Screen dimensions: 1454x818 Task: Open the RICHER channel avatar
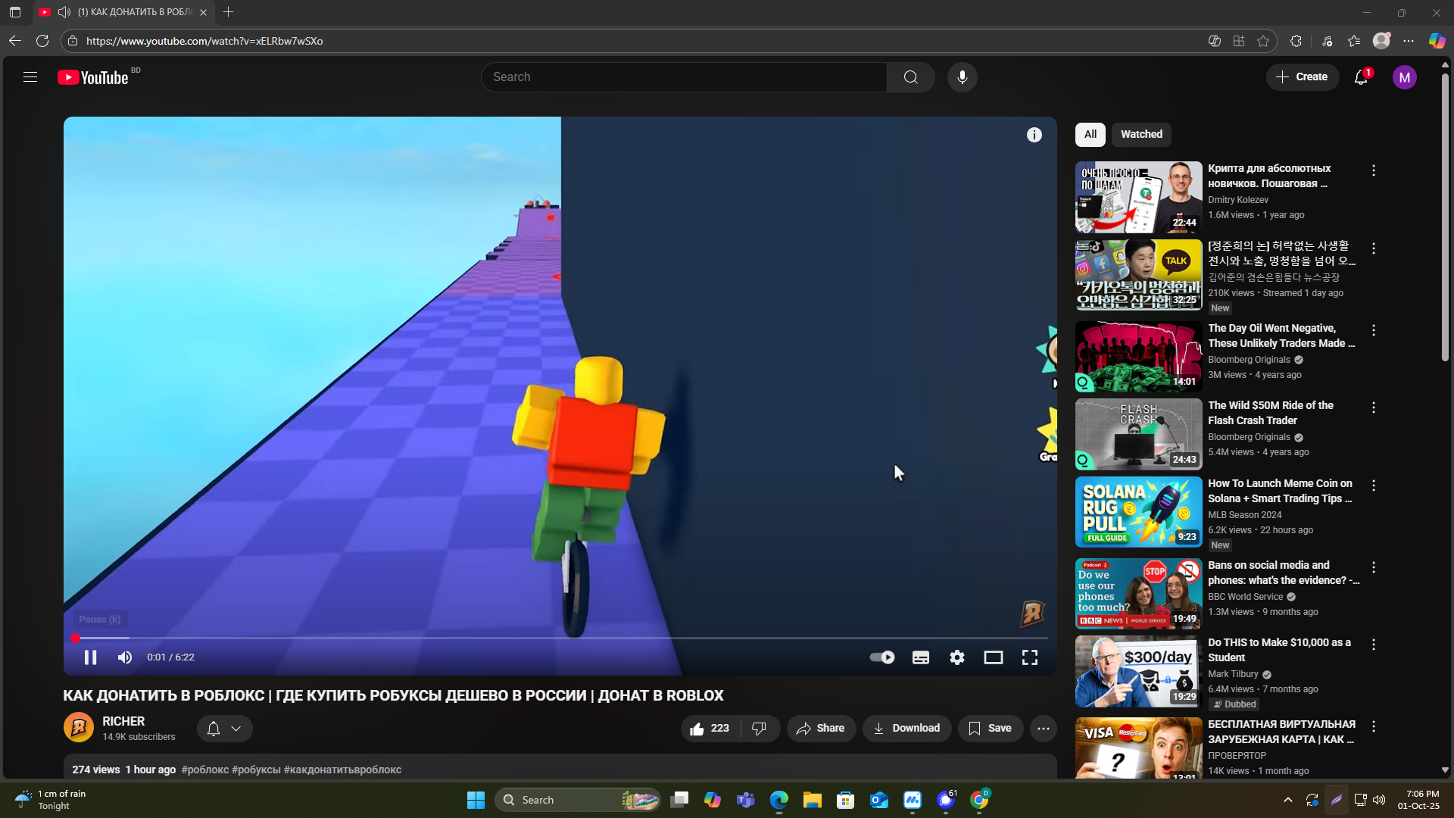pyautogui.click(x=79, y=728)
